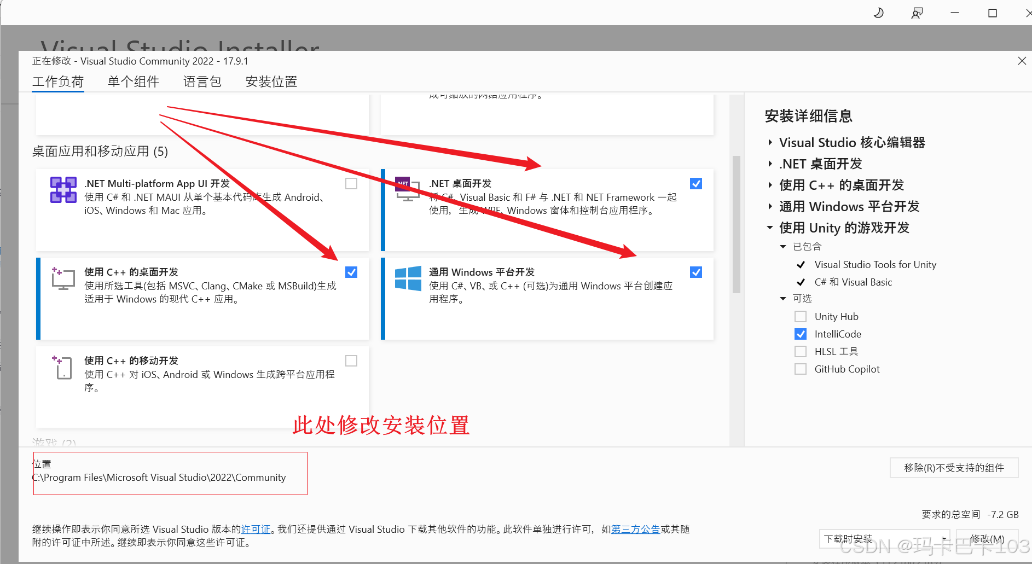Disable the IntelliCode optional component

(x=801, y=334)
